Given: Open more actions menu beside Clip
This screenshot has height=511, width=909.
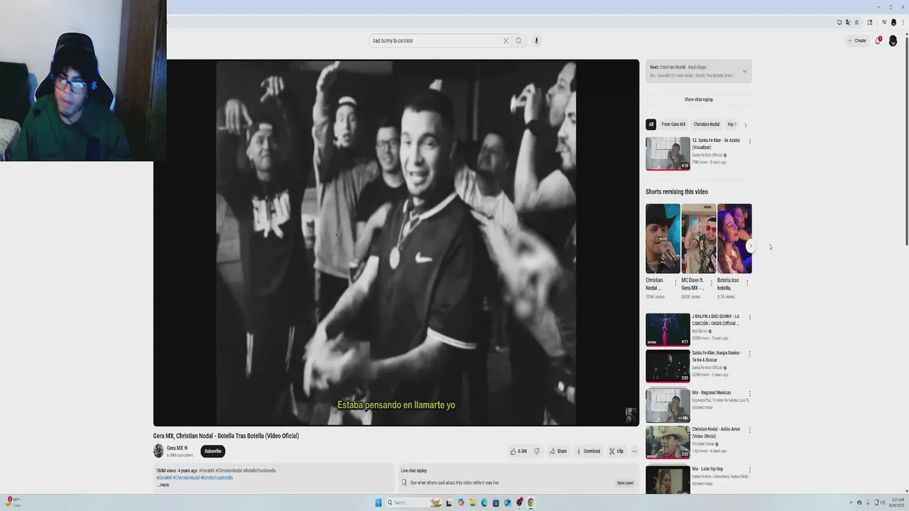Looking at the screenshot, I should tap(634, 451).
